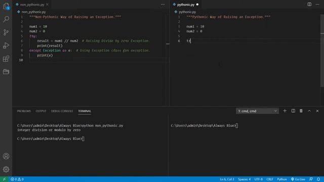Change indentation via Spaces: 4
Viewport: 324px width, 182px height.
tap(244, 179)
